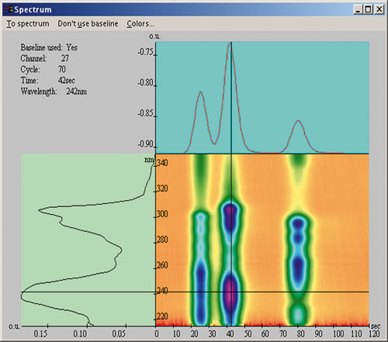Click the -0.85 o.u. axis label
This screenshot has height=342, width=388.
click(146, 113)
